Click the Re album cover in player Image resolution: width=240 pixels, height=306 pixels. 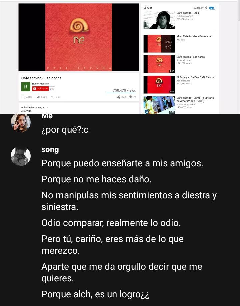[79, 37]
